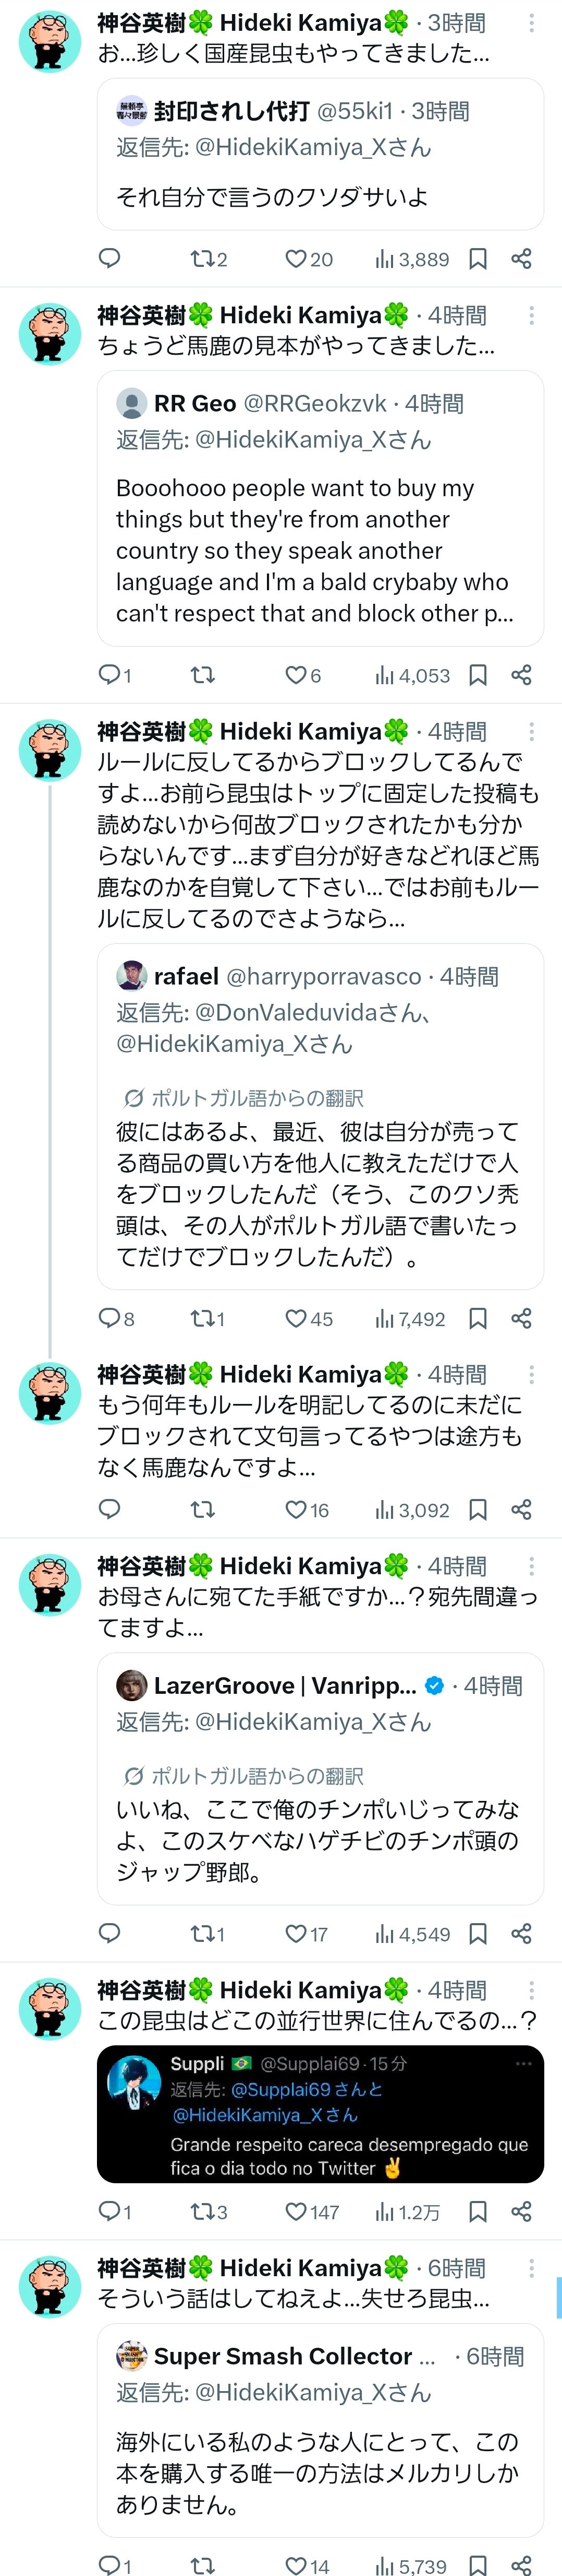
Task: Like the post with 147 likes
Action: point(297,2212)
